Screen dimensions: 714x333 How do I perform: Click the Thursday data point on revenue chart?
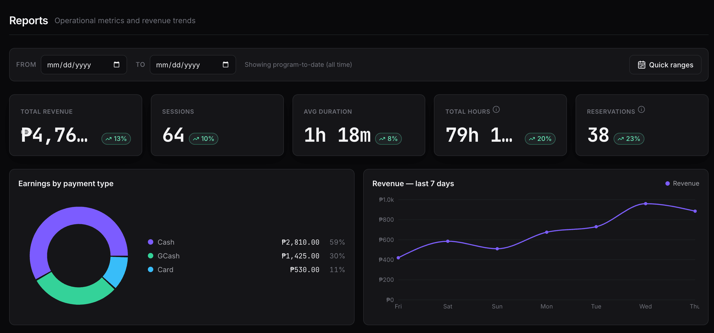click(695, 211)
